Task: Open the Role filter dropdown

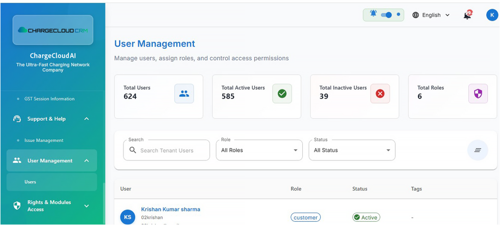Action: pyautogui.click(x=259, y=150)
